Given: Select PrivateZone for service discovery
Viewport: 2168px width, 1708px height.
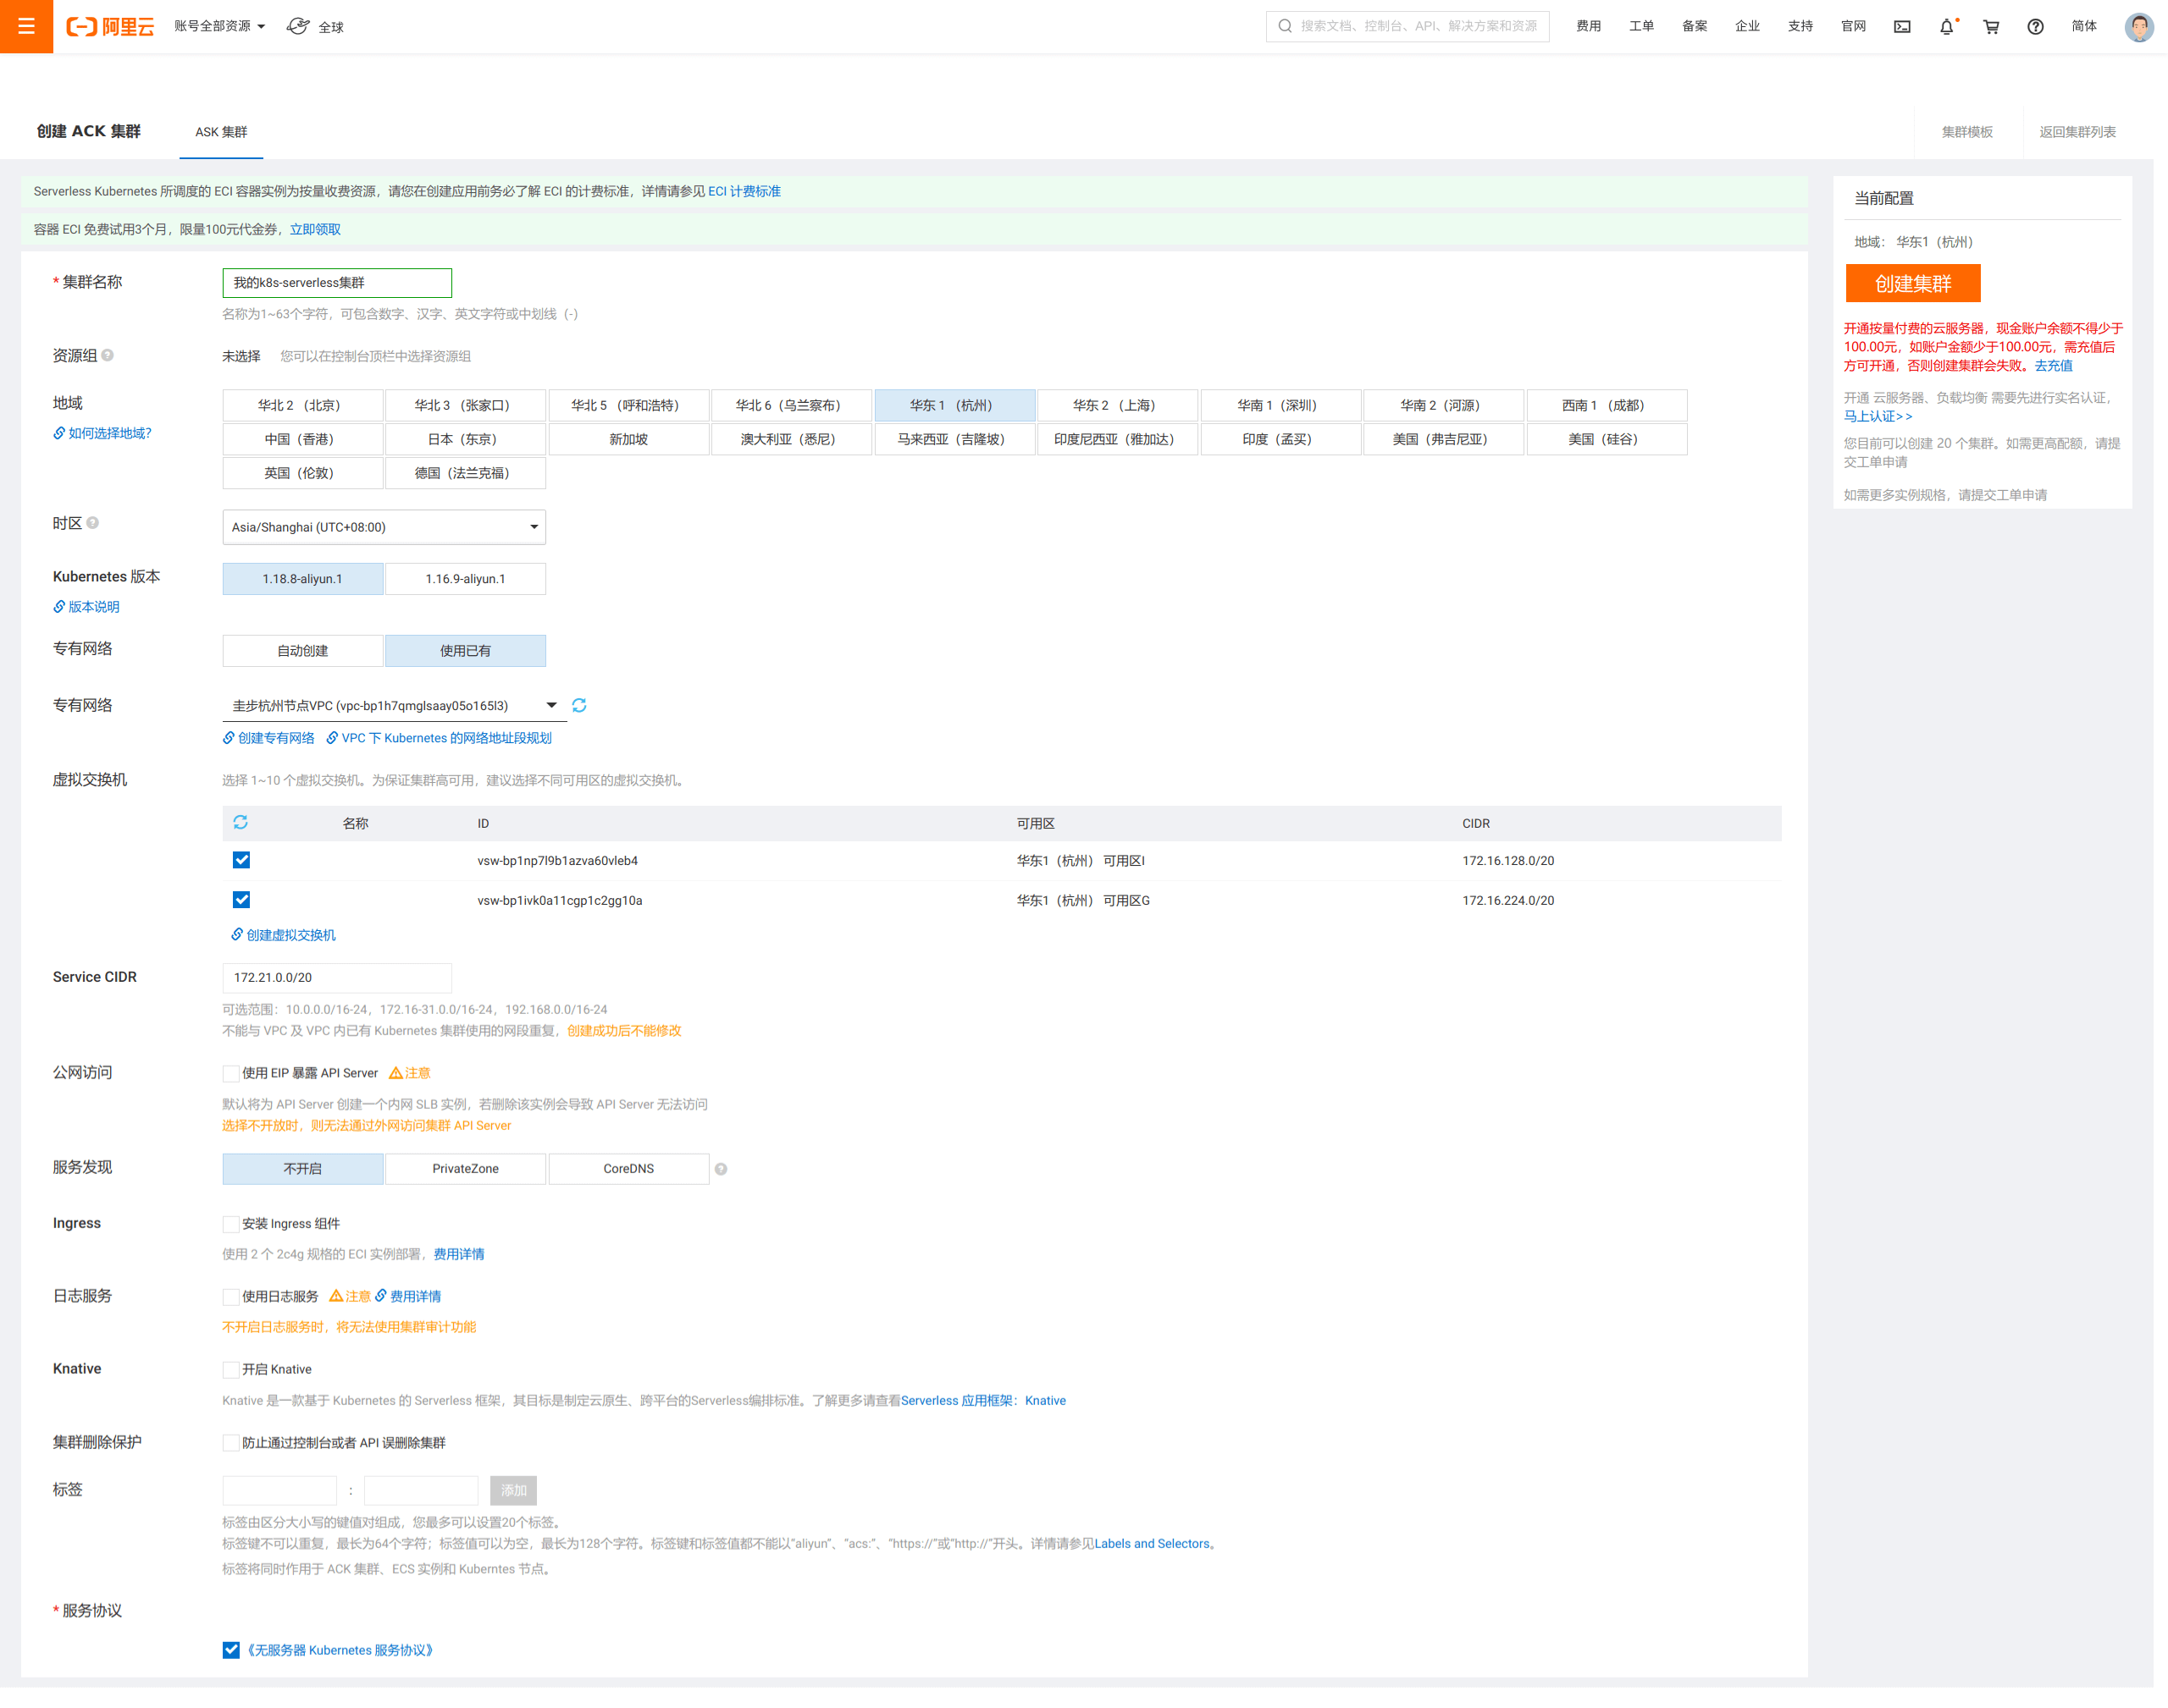Looking at the screenshot, I should pos(465,1169).
